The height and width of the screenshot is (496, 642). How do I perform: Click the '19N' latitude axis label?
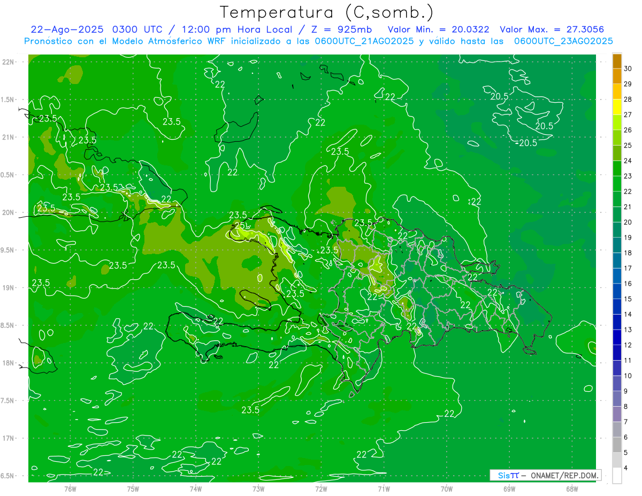click(8, 288)
